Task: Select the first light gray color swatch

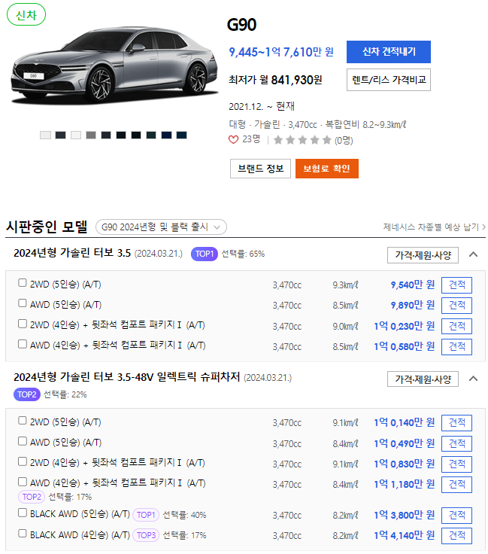Action: [x=46, y=135]
